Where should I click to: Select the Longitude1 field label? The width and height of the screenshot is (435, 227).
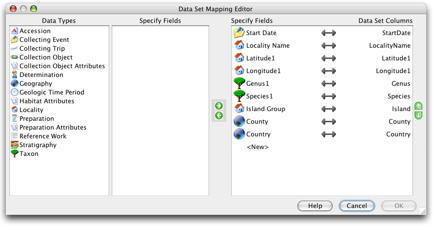click(x=263, y=71)
